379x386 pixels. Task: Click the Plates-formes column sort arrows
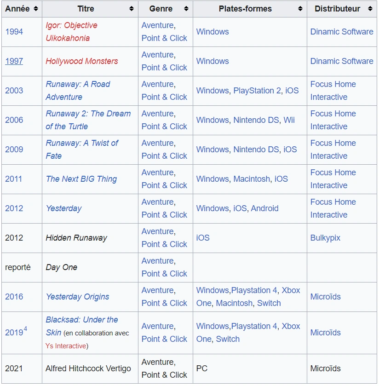(300, 8)
